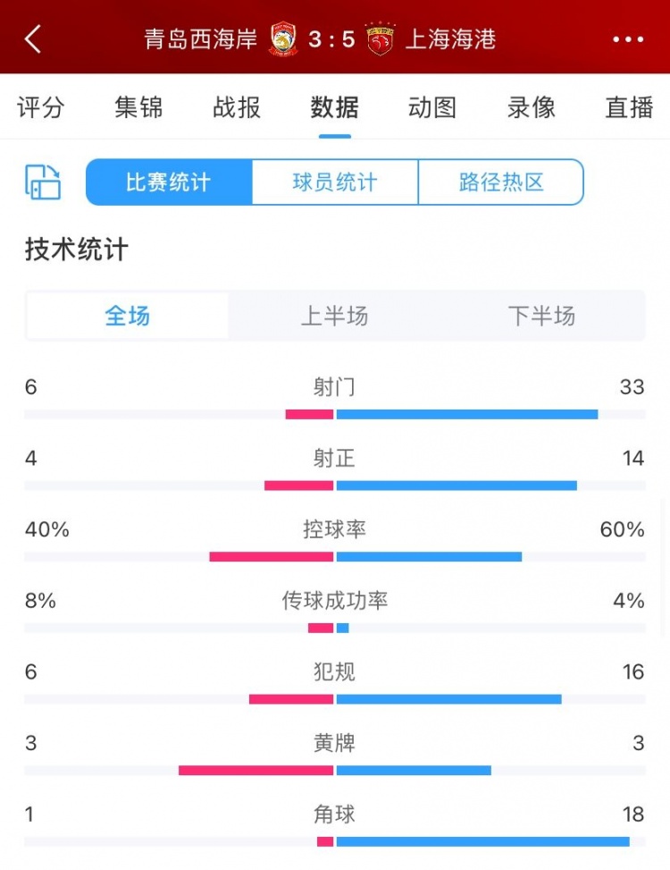
Task: Switch to 球员统计 player stats
Action: pos(335,182)
